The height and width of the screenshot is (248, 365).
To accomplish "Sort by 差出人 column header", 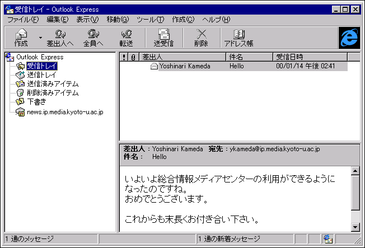I will coord(182,57).
